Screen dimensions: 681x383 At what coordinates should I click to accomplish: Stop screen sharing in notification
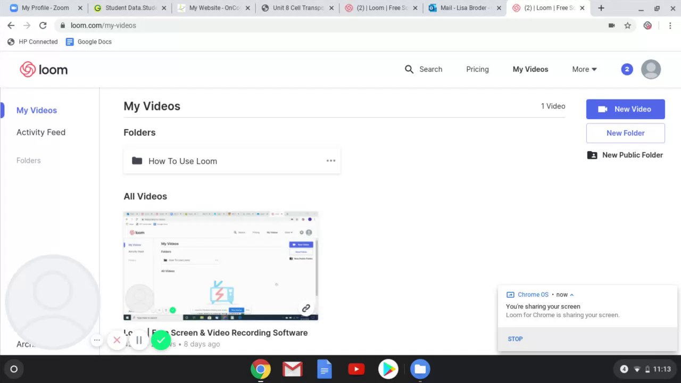coord(515,339)
